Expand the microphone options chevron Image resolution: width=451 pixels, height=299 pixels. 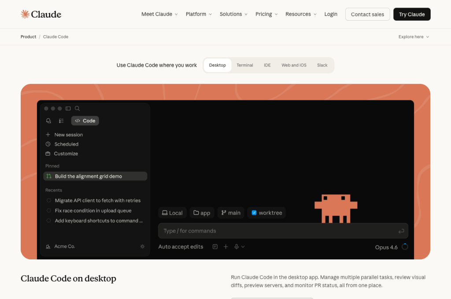[x=243, y=247]
